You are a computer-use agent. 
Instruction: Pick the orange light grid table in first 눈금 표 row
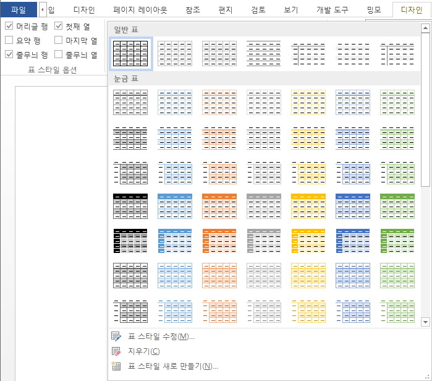pyautogui.click(x=219, y=102)
